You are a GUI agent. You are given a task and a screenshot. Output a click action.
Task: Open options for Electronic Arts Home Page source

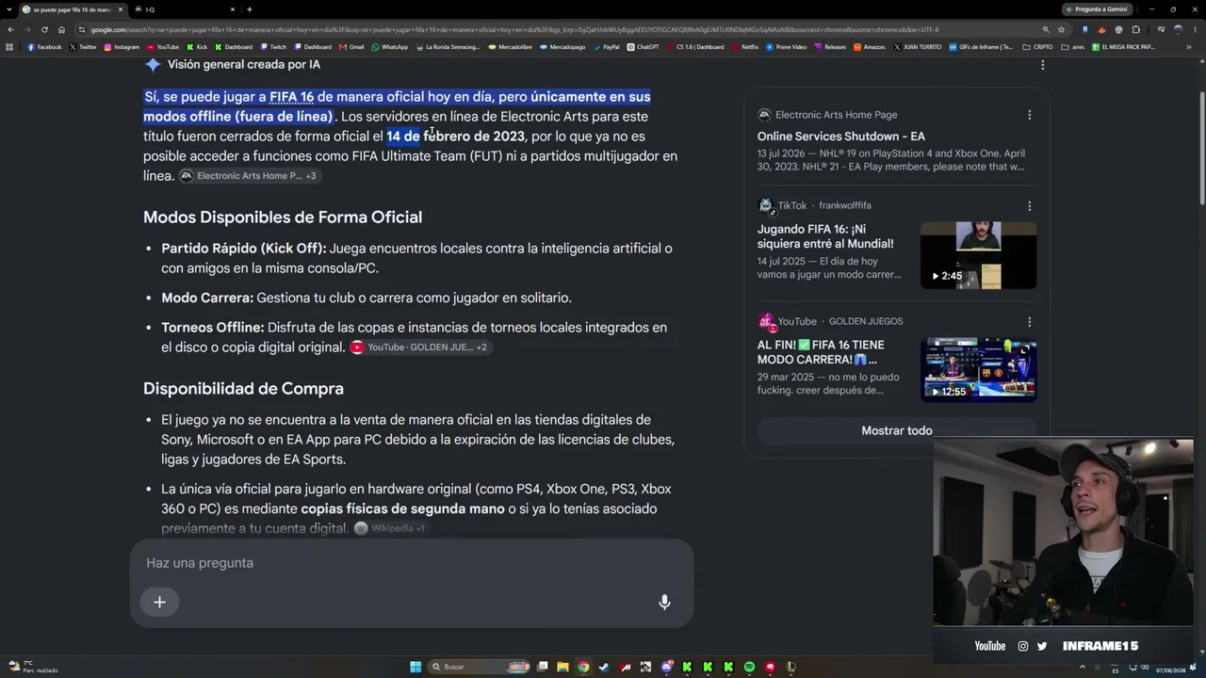[1029, 115]
